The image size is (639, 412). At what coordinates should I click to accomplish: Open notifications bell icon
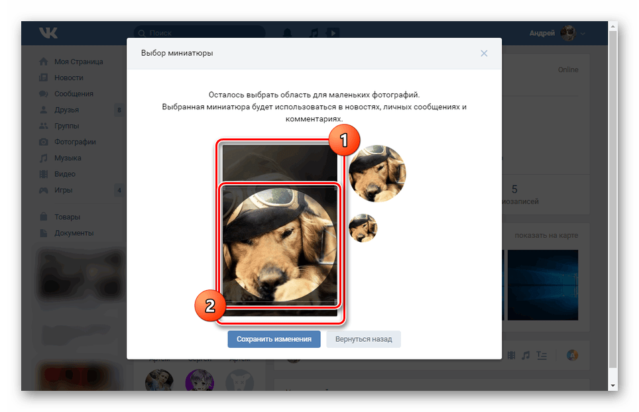pyautogui.click(x=287, y=33)
